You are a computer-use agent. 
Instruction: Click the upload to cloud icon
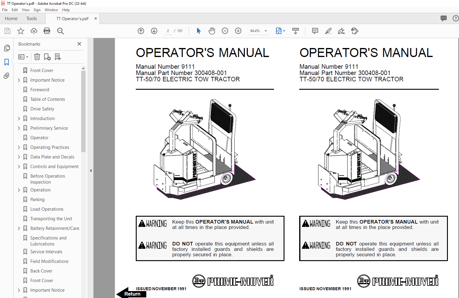(x=34, y=31)
